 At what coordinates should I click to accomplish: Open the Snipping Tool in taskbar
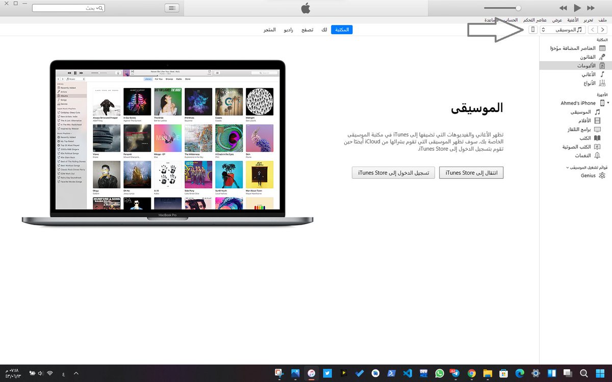coord(279,373)
